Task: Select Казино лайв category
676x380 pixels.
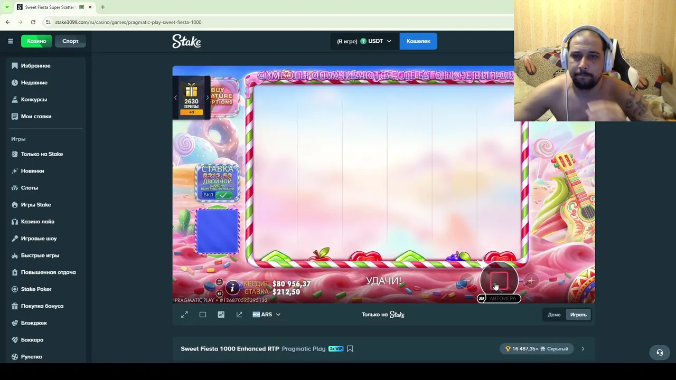Action: tap(46, 222)
